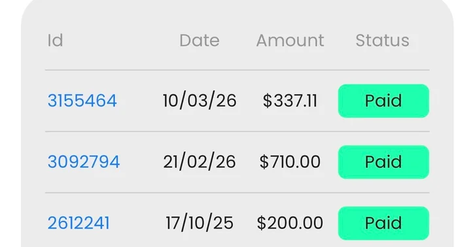
Task: Sort by the Date column header
Action: 200,41
